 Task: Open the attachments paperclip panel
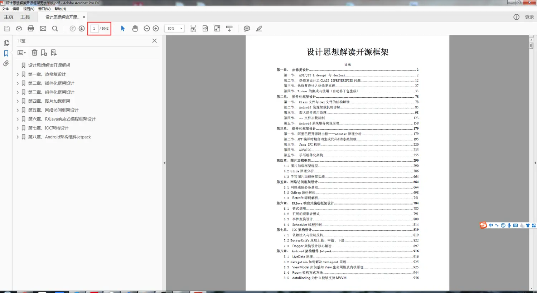point(6,63)
